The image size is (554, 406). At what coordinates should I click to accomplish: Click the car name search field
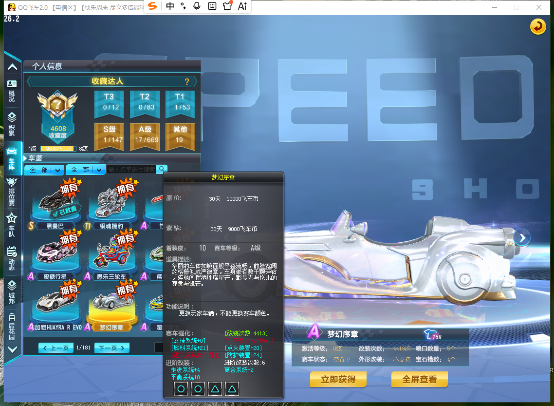pyautogui.click(x=131, y=170)
